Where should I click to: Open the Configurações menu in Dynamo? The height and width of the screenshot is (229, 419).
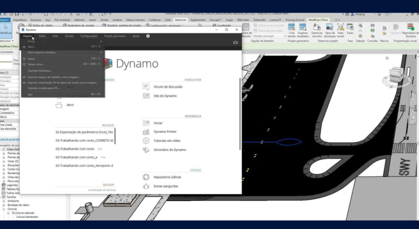(x=89, y=36)
